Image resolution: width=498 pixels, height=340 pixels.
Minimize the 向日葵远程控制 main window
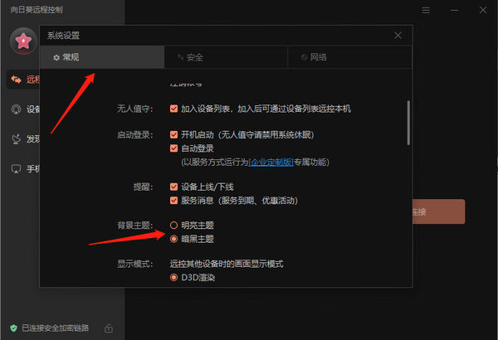pos(455,10)
